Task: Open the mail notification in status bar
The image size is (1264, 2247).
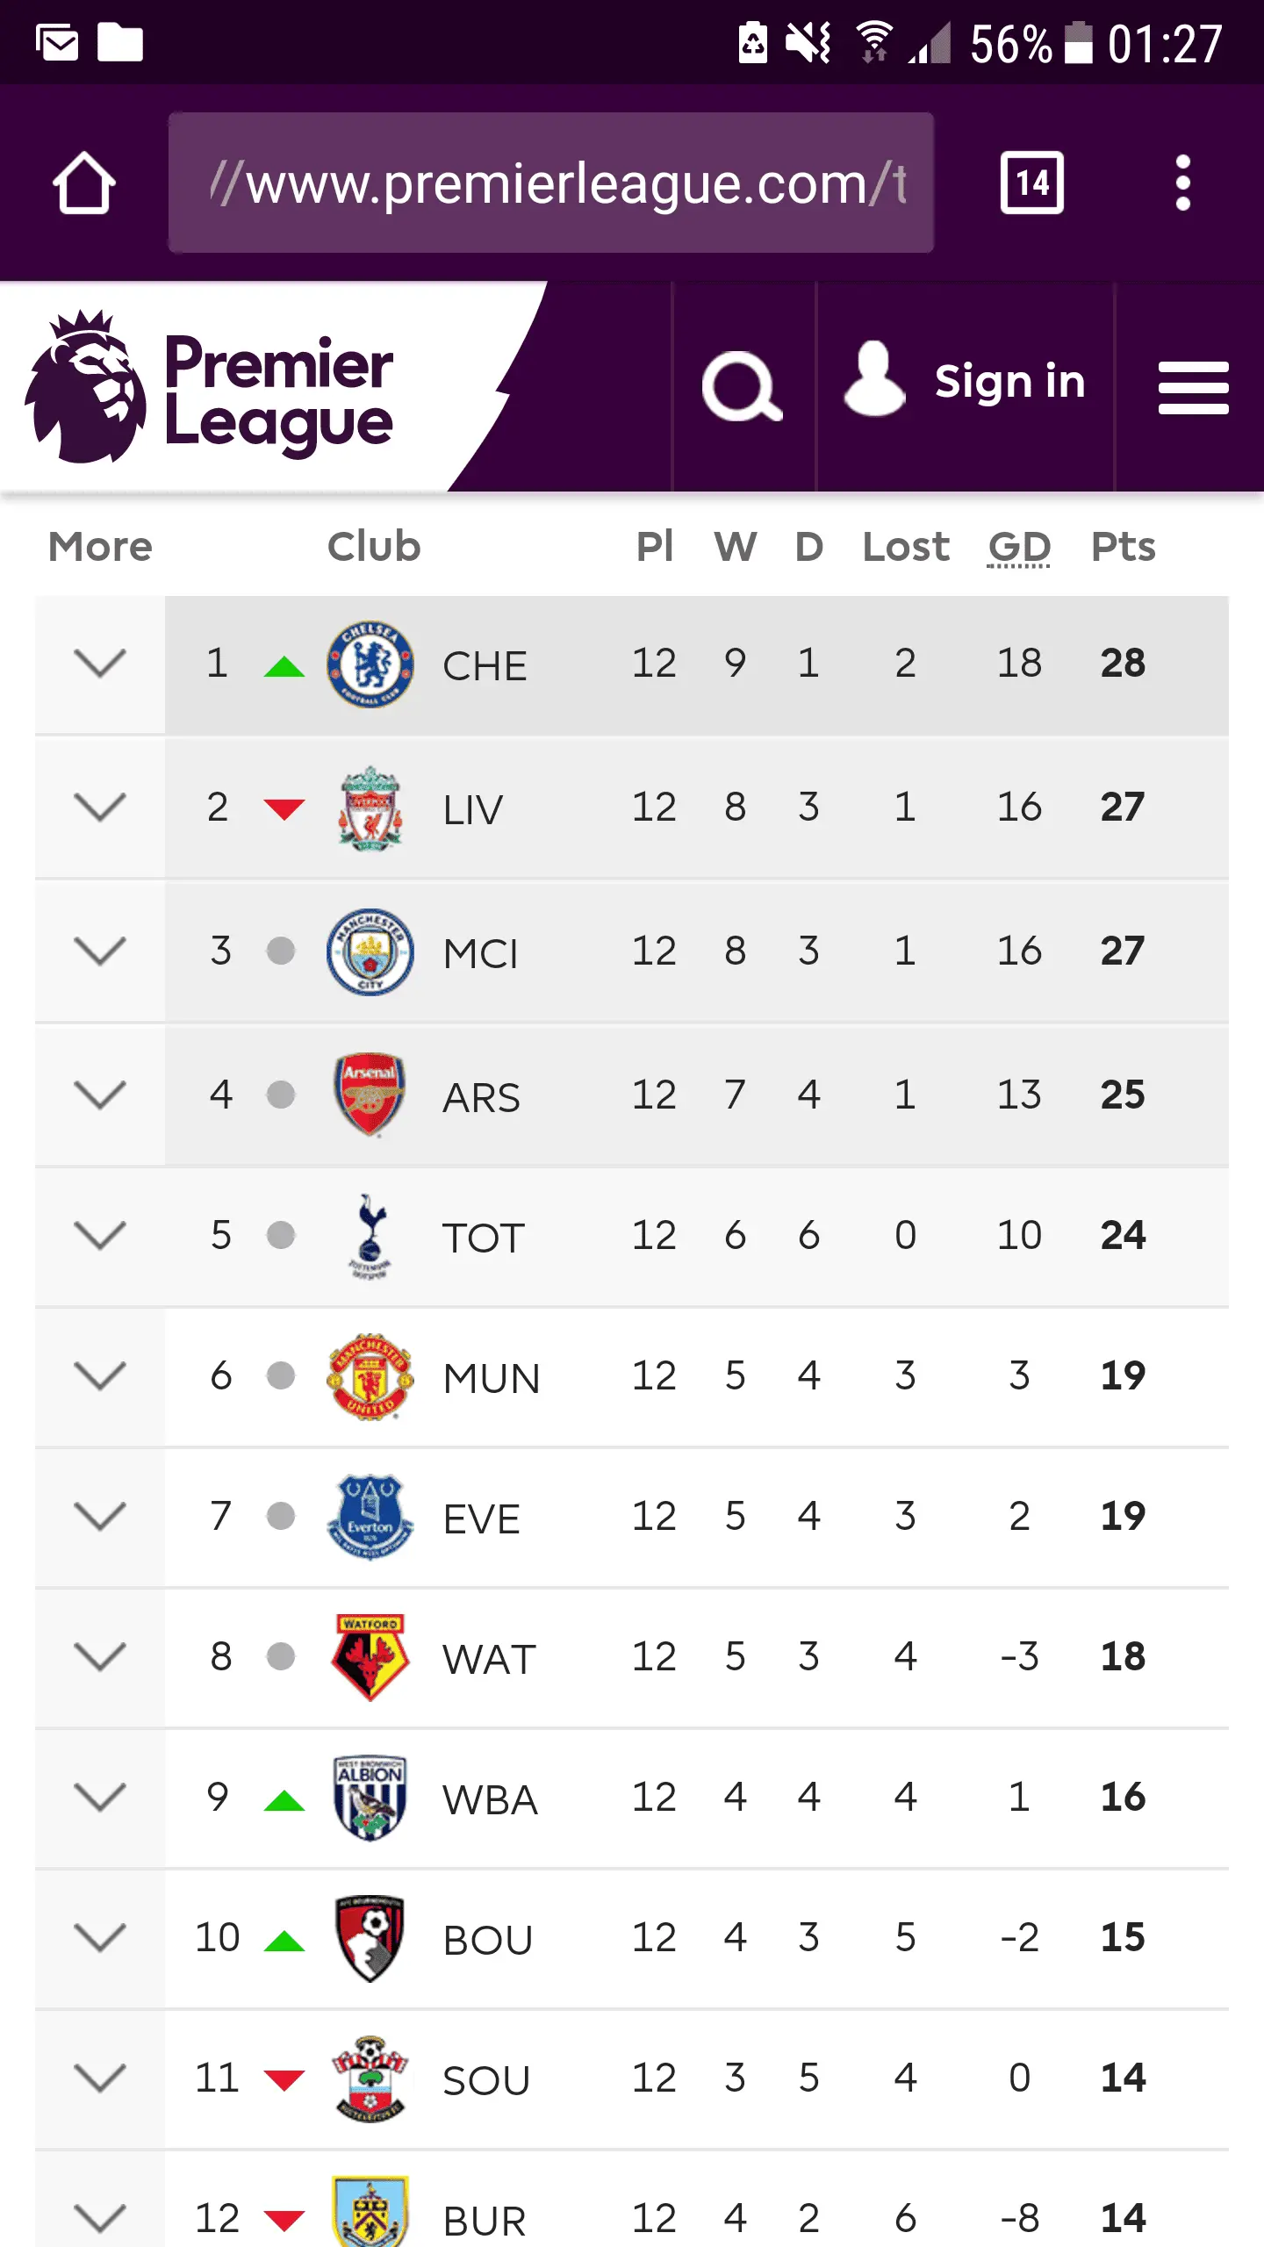Action: pyautogui.click(x=58, y=42)
